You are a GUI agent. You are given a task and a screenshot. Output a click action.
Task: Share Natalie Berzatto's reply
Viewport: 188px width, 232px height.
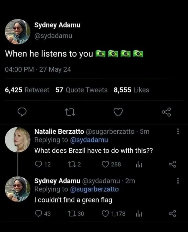[172, 164]
